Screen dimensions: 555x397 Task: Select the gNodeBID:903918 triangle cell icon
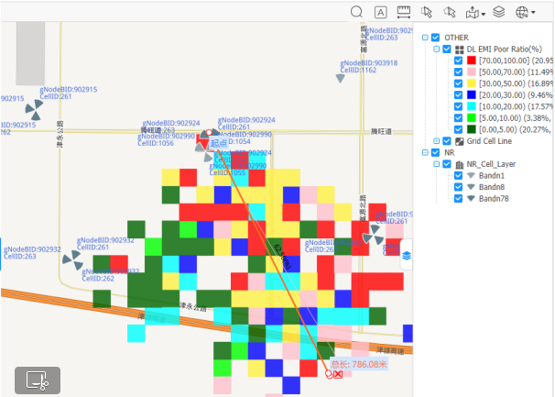[340, 78]
